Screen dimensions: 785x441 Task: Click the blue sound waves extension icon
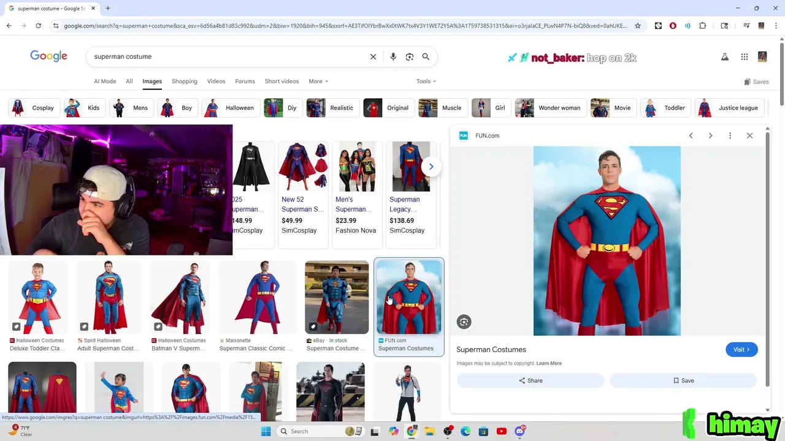(x=687, y=26)
